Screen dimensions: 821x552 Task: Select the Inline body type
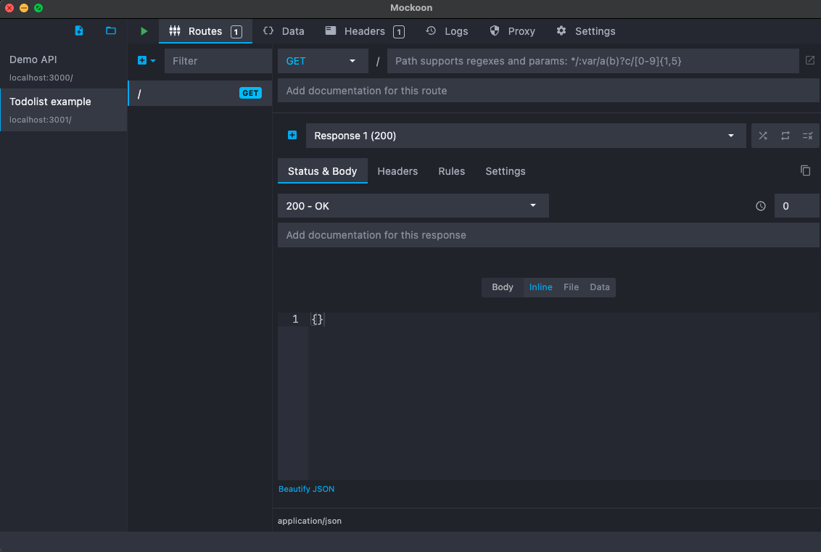pyautogui.click(x=540, y=287)
